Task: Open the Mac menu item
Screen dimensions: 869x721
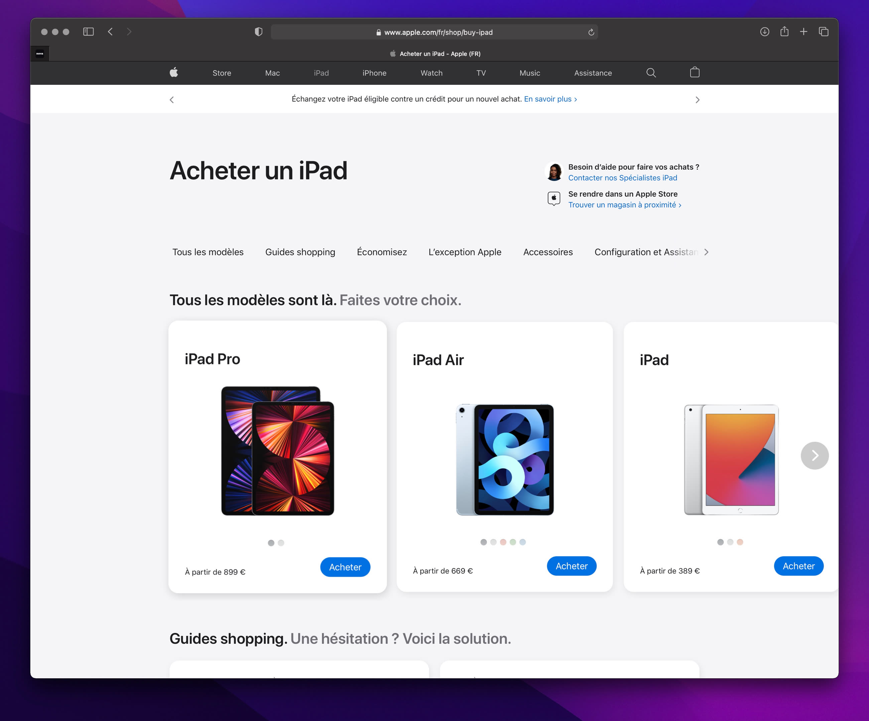Action: pos(272,73)
